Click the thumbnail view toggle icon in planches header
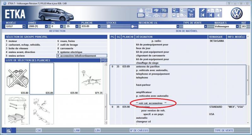Screen dimensions: 252x135 click(104, 60)
